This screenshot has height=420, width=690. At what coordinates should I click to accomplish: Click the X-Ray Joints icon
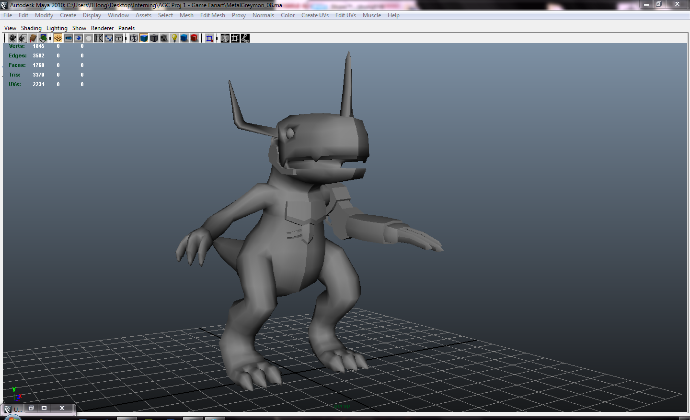(245, 38)
